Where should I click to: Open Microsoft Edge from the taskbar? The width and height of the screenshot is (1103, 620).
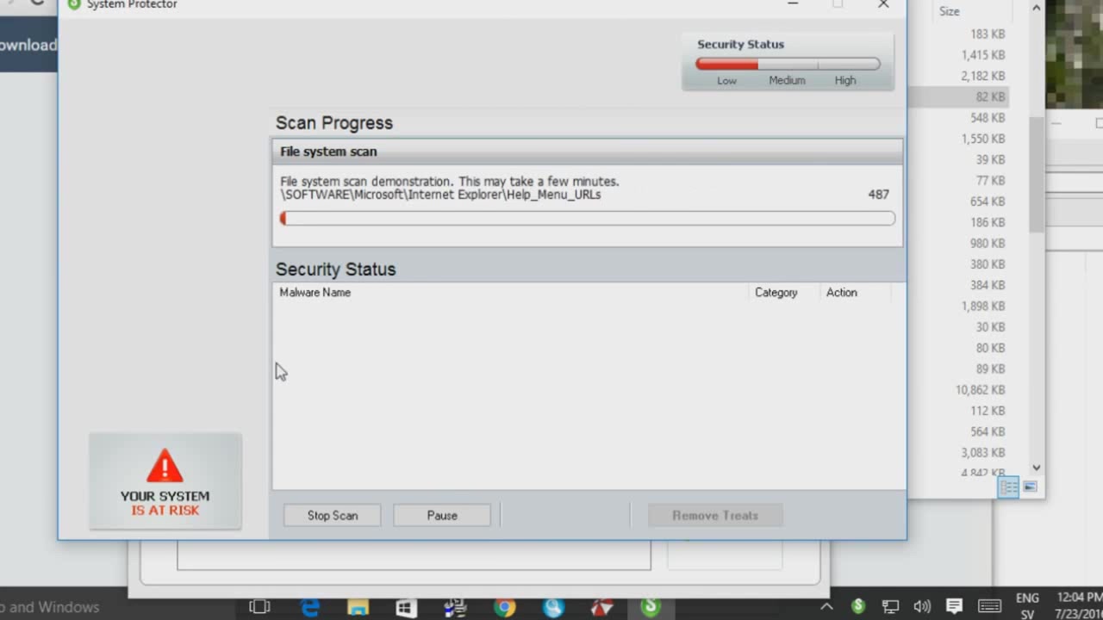pos(310,607)
